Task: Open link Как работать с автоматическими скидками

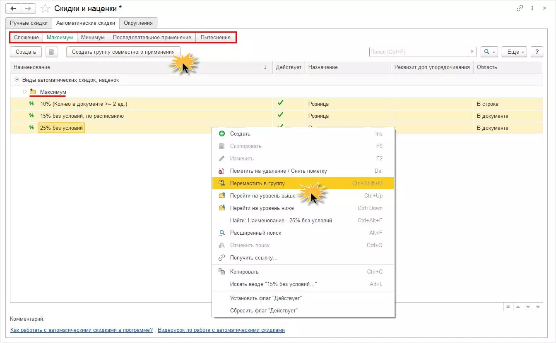Action: [x=82, y=330]
